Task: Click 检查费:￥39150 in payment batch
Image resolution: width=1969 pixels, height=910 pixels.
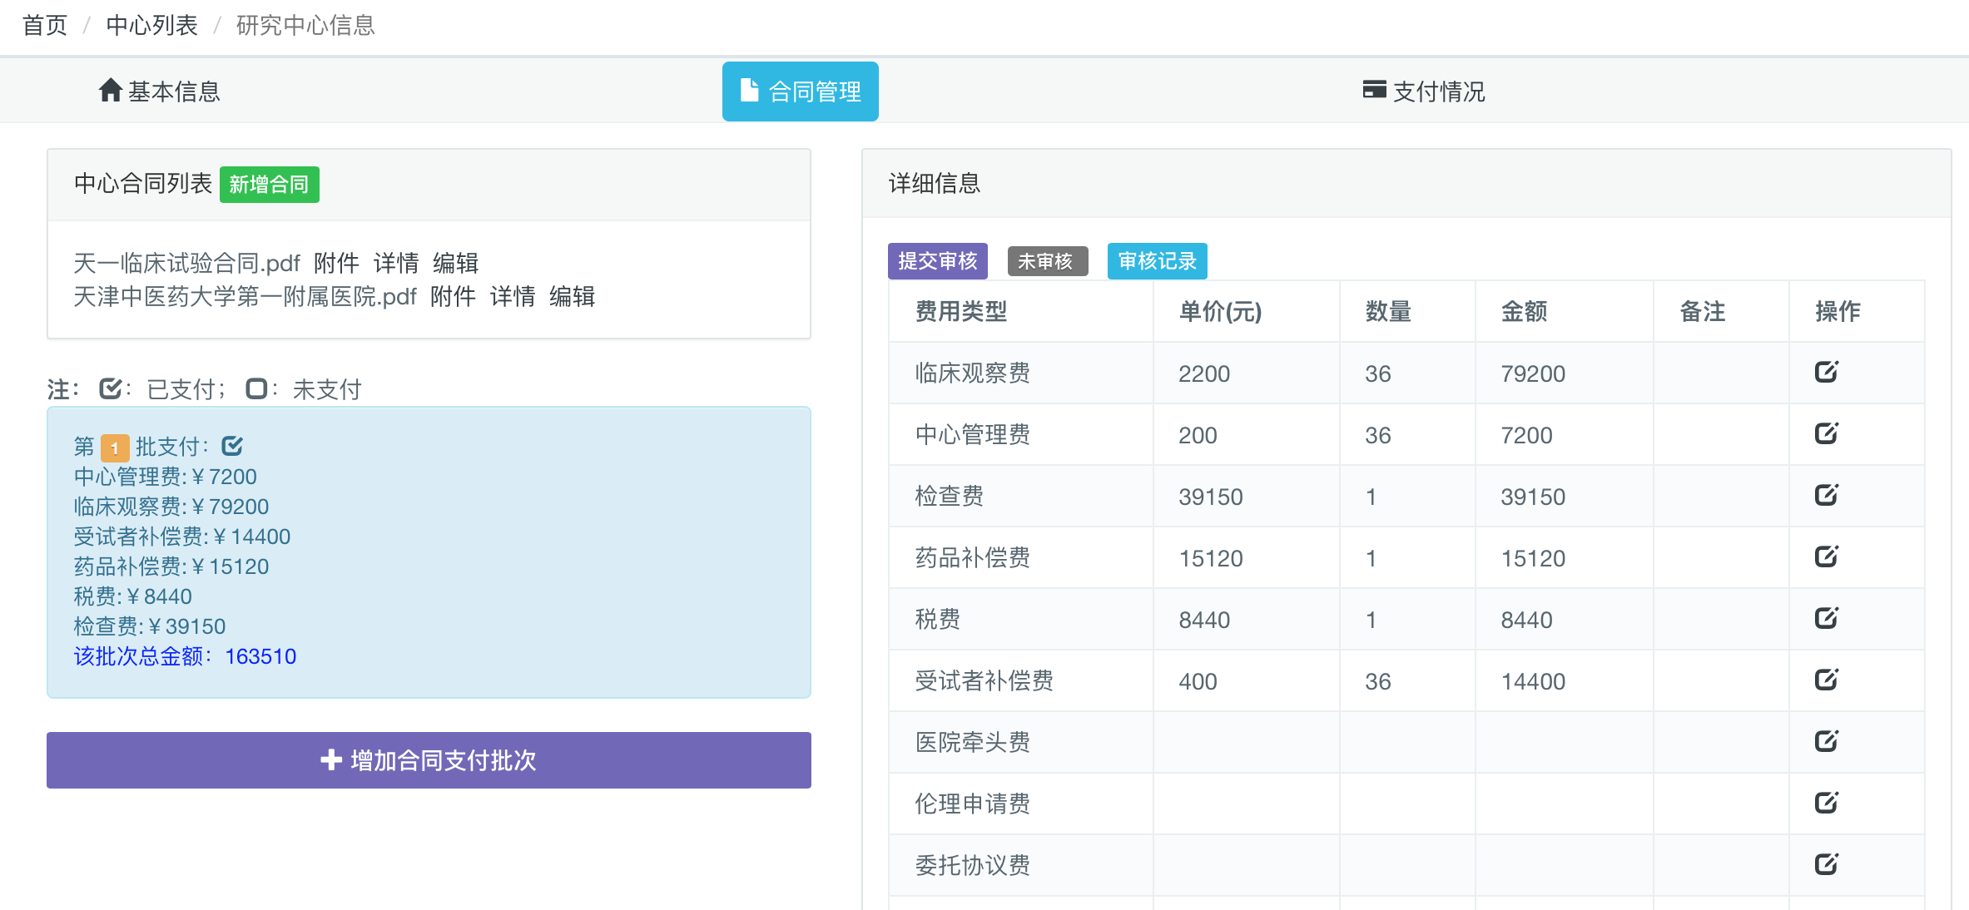Action: tap(150, 626)
